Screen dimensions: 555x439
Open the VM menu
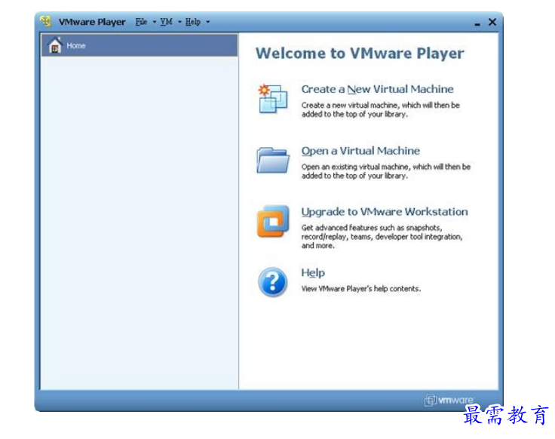pos(167,22)
